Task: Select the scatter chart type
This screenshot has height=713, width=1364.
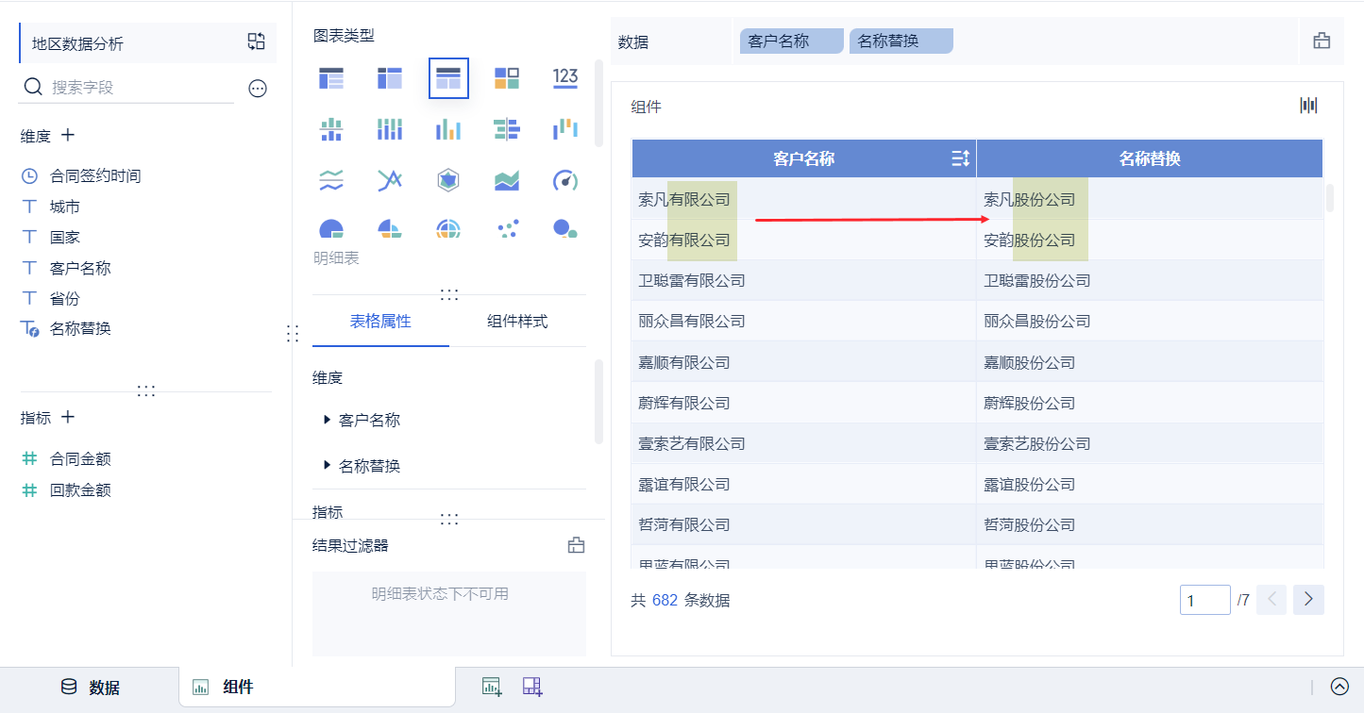Action: coord(507,227)
